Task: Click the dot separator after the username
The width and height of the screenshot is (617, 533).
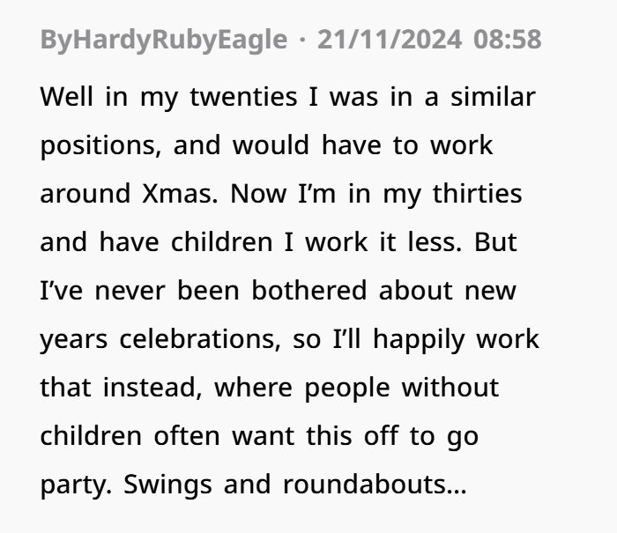Action: coord(302,40)
